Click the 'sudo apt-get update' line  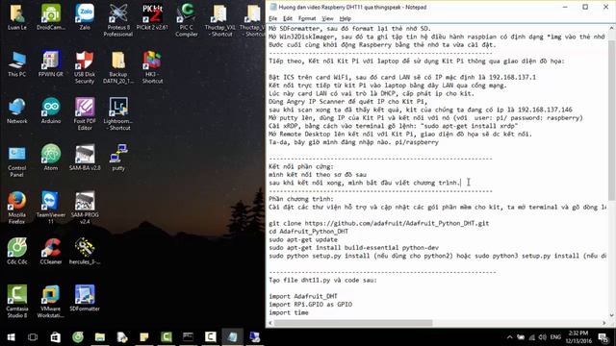tap(303, 239)
